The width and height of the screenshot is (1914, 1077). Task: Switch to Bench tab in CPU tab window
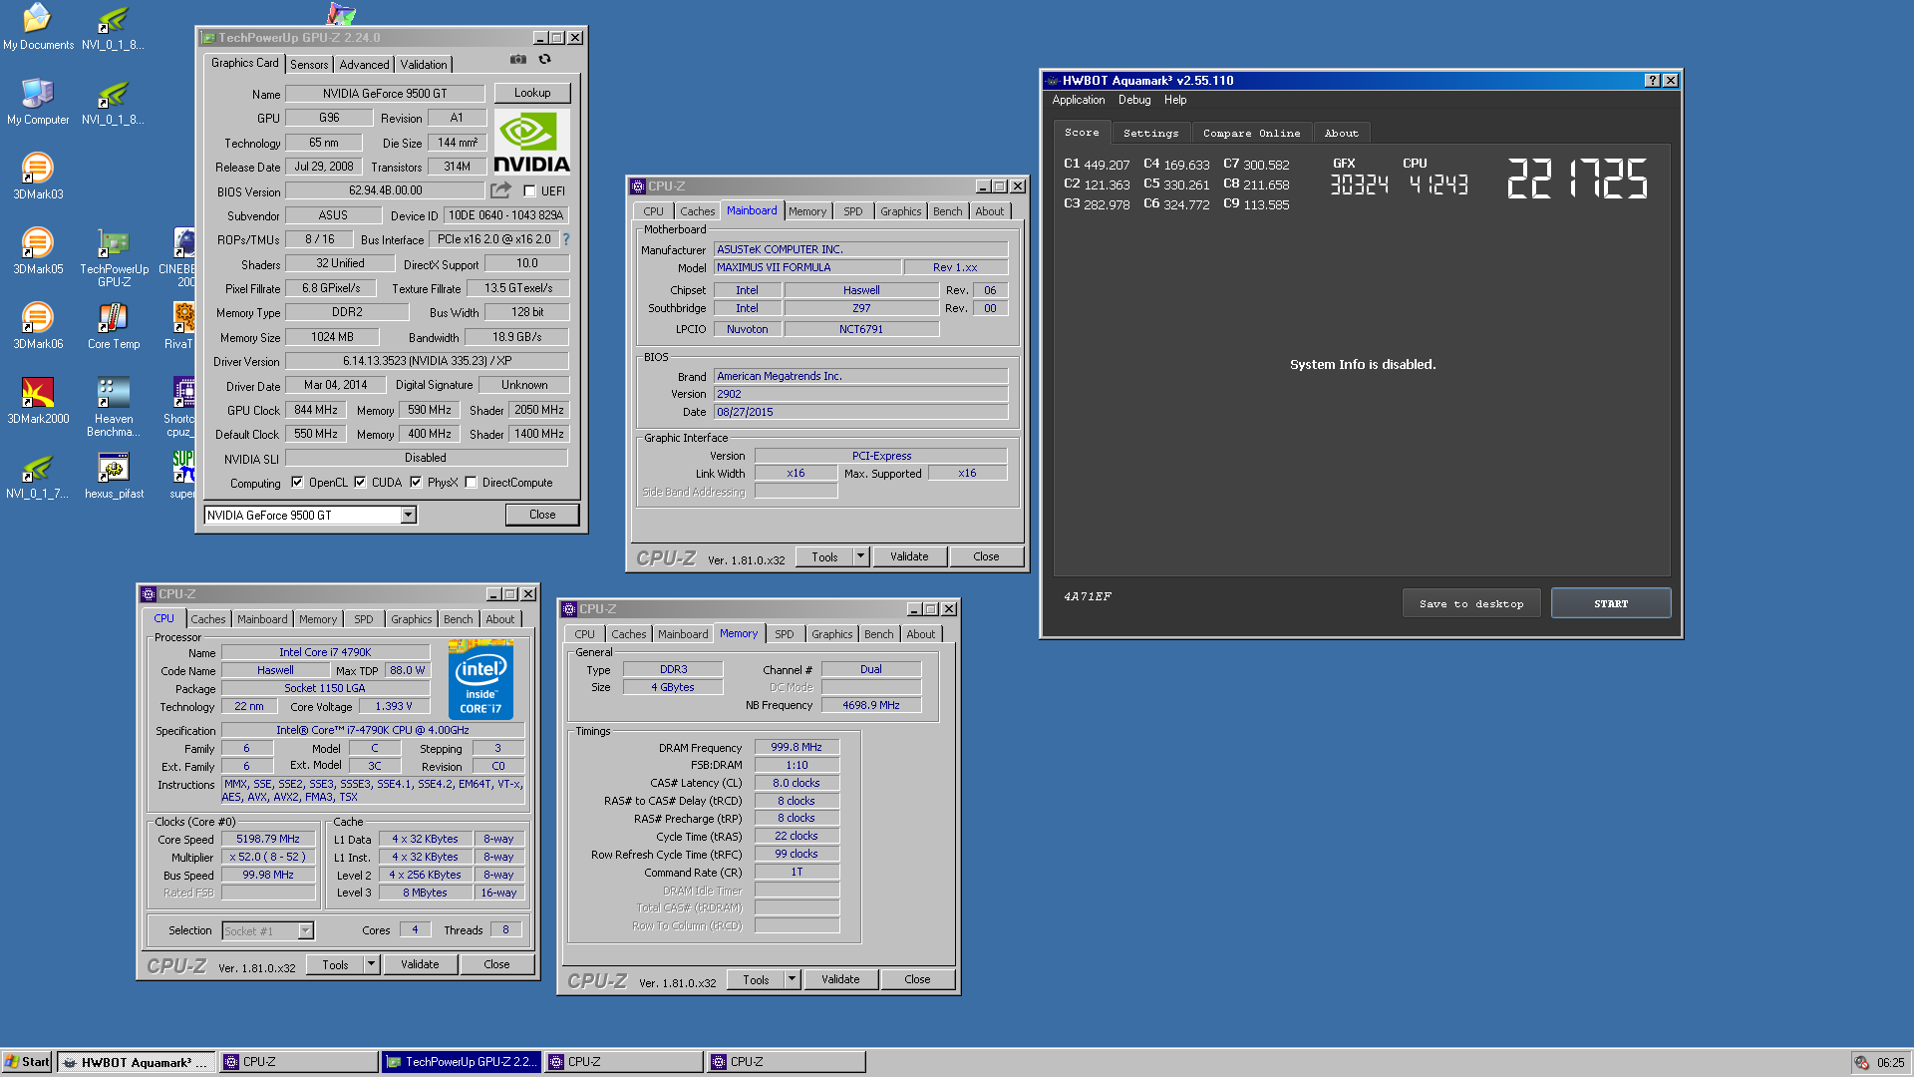459,619
